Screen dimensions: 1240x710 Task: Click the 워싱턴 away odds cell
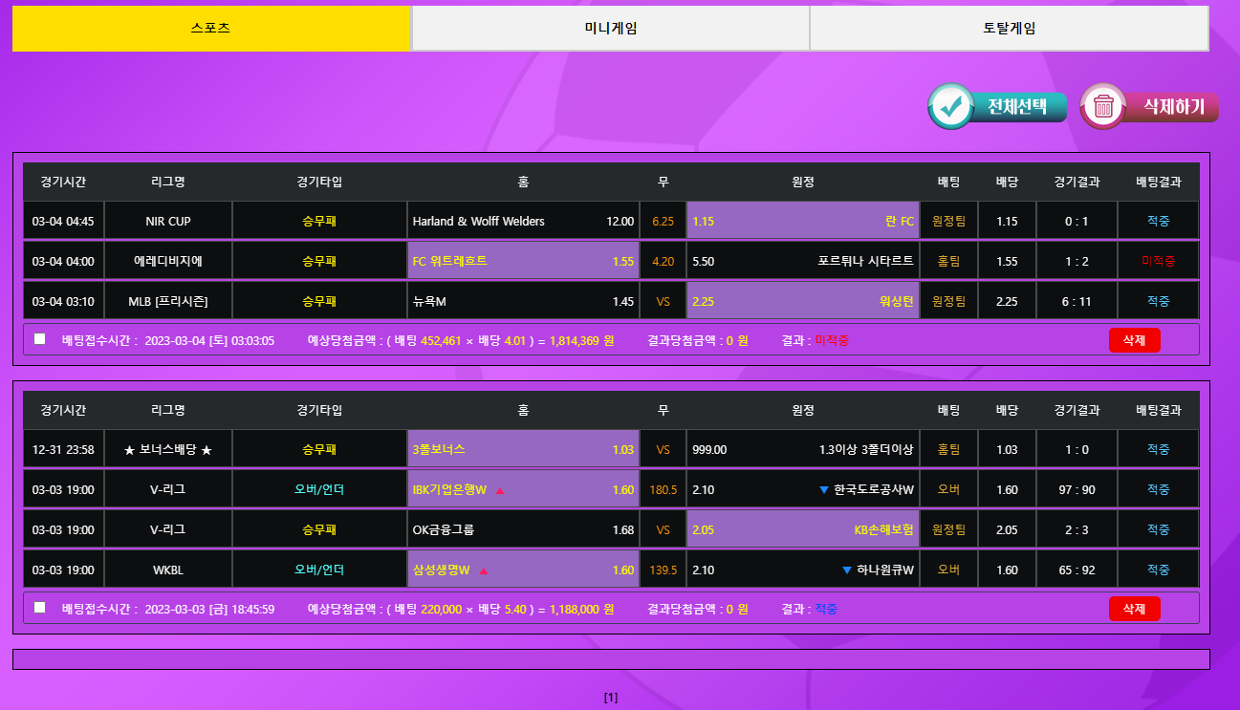(802, 301)
